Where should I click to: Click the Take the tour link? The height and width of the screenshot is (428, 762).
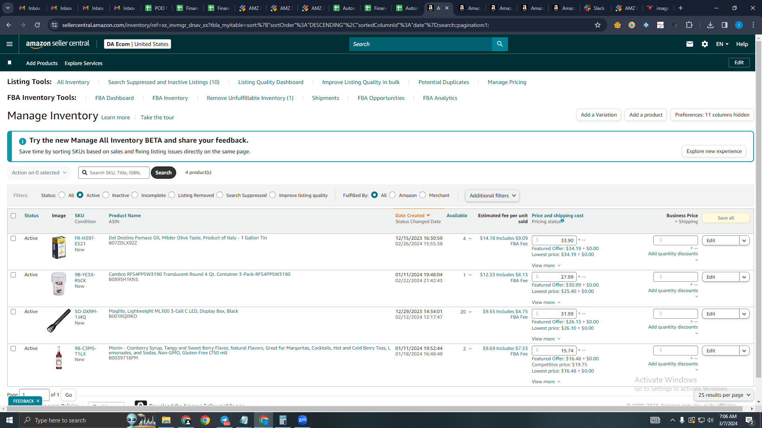(x=157, y=118)
